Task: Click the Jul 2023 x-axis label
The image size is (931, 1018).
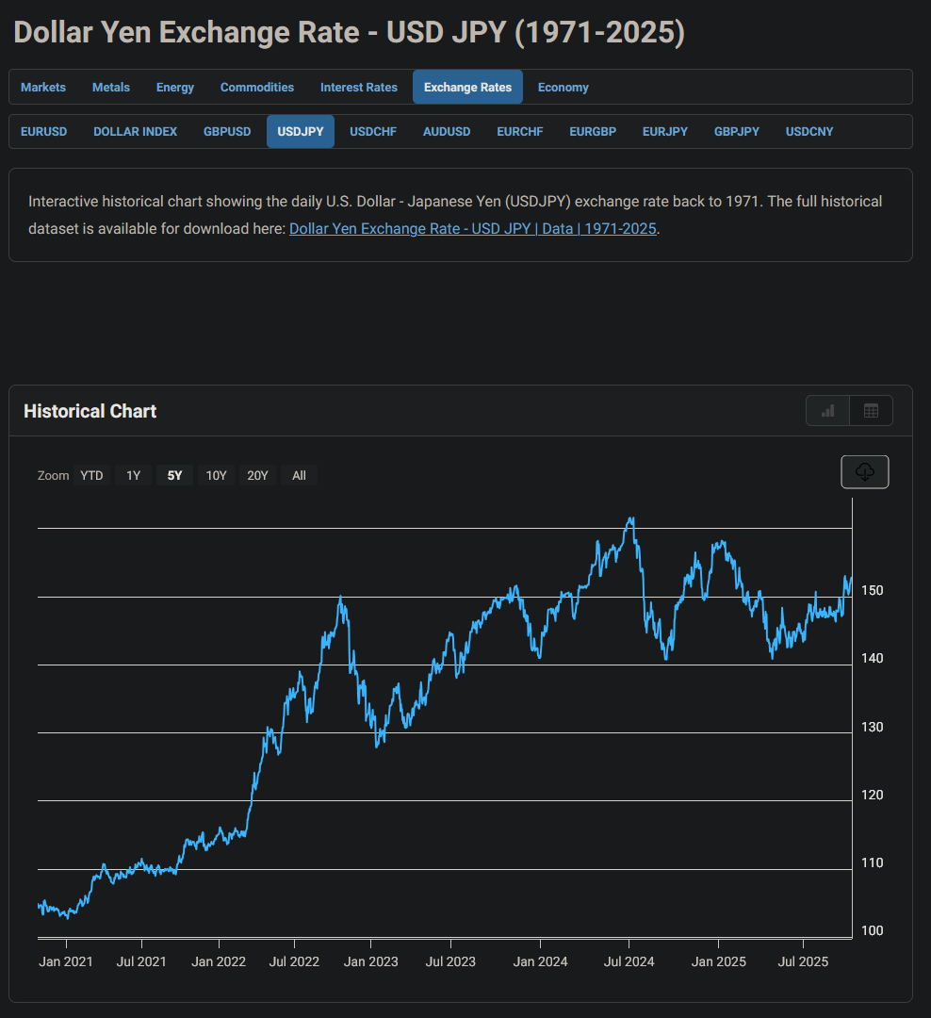Action: (450, 961)
